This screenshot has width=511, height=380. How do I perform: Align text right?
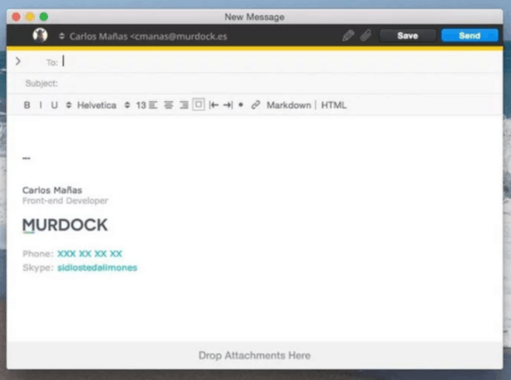(184, 105)
